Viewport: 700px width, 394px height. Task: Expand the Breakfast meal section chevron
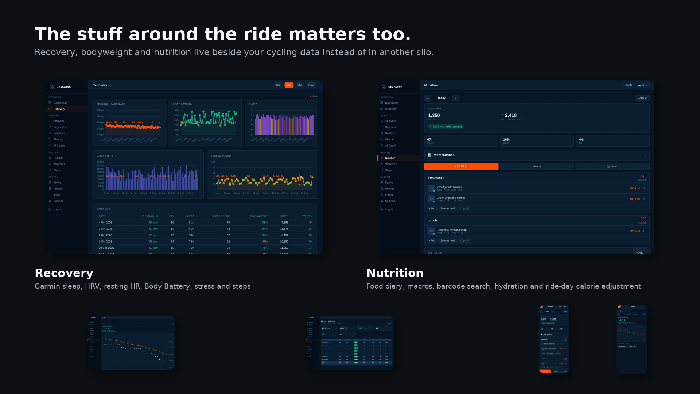pyautogui.click(x=444, y=178)
